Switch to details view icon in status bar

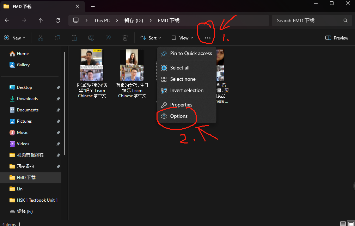[343, 224]
